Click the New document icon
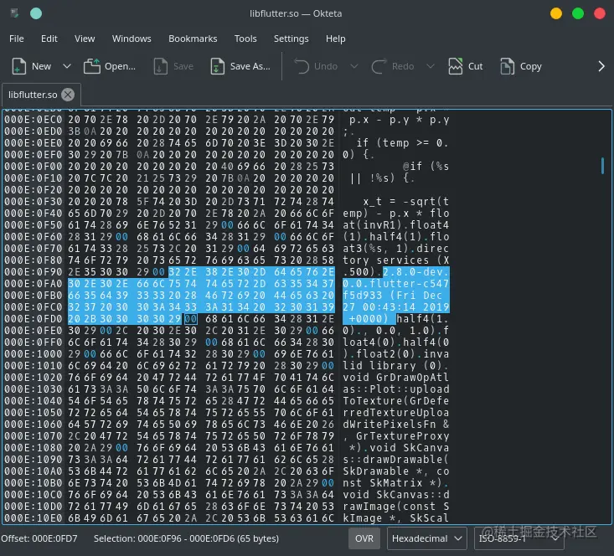The image size is (614, 556). click(x=18, y=66)
